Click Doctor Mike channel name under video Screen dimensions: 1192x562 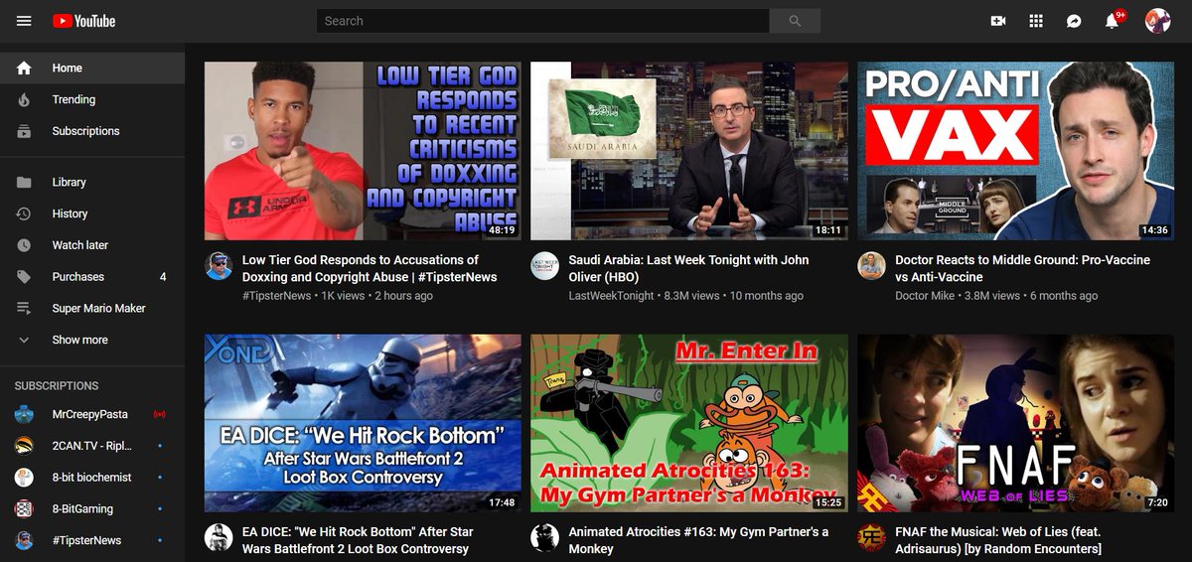[x=926, y=296]
